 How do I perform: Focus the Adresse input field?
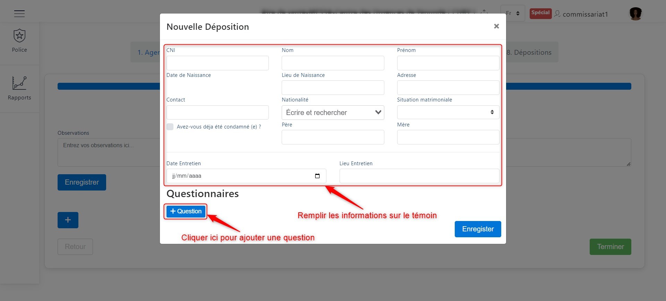[x=448, y=88]
